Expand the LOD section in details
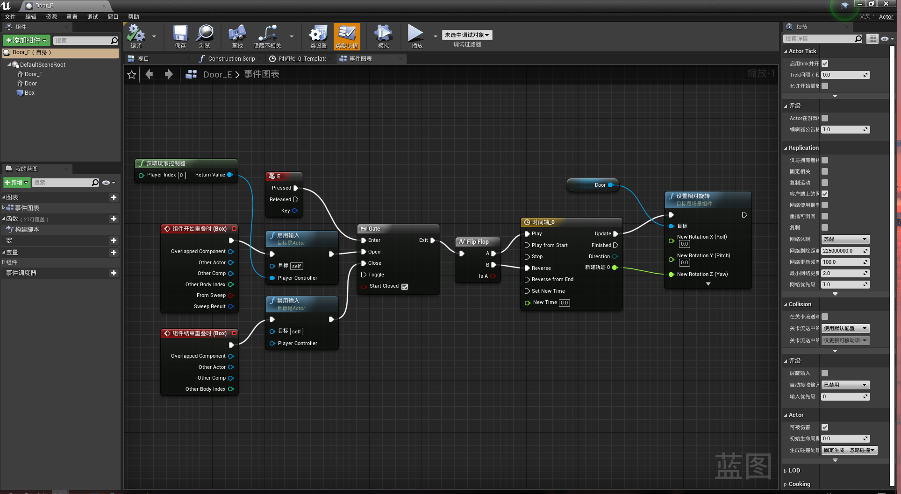This screenshot has width=901, height=494. (794, 471)
